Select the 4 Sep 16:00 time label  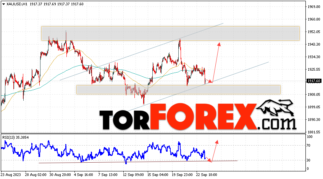tap(84, 175)
